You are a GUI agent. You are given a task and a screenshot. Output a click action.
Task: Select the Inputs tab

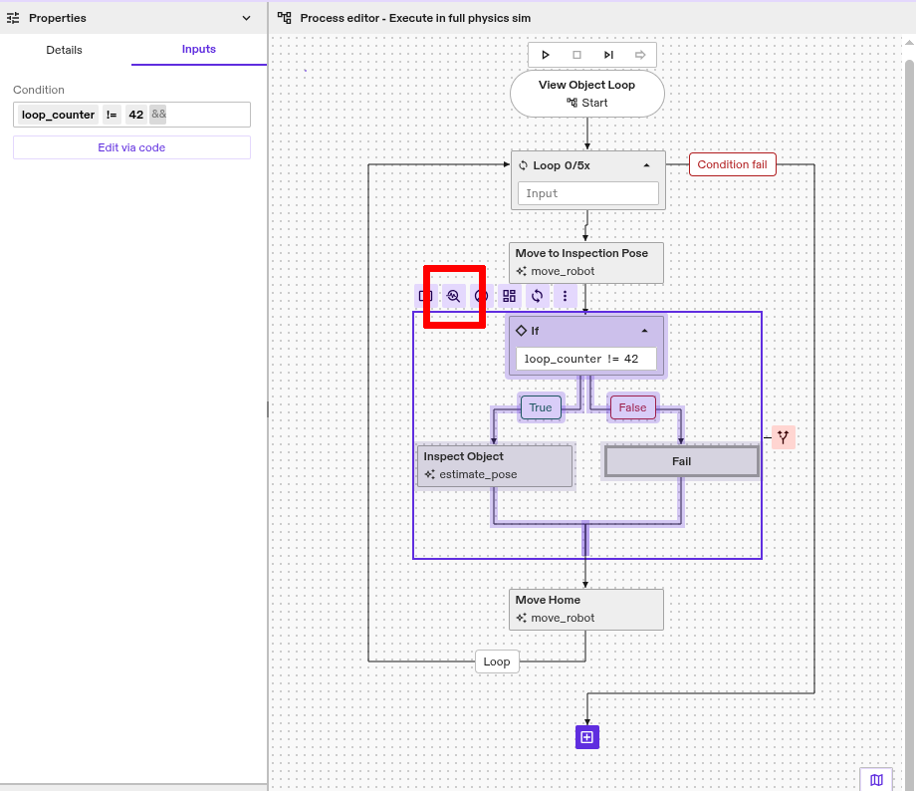198,50
